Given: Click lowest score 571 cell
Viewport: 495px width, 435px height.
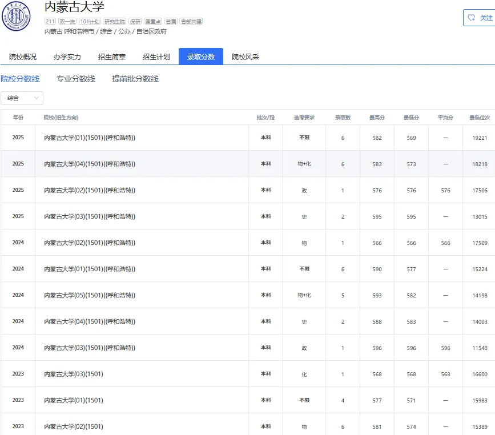Looking at the screenshot, I should pyautogui.click(x=411, y=400).
